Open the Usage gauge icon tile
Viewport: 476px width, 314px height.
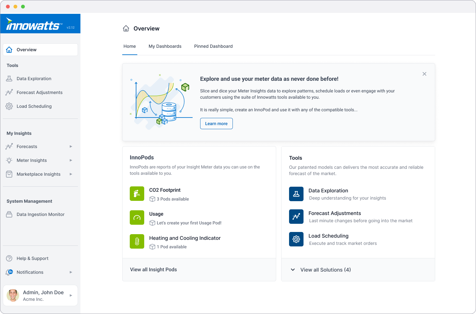pos(137,218)
